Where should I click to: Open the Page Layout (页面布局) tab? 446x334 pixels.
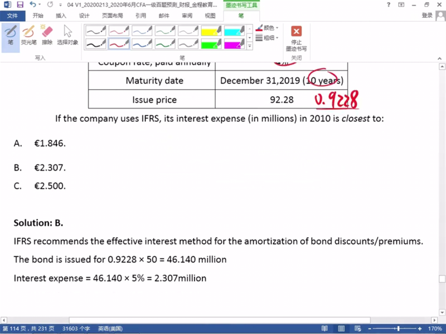pyautogui.click(x=113, y=16)
